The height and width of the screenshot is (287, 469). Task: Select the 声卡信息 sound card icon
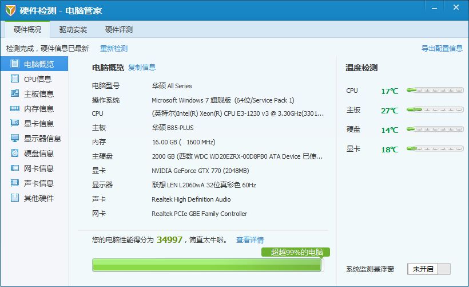coord(14,183)
